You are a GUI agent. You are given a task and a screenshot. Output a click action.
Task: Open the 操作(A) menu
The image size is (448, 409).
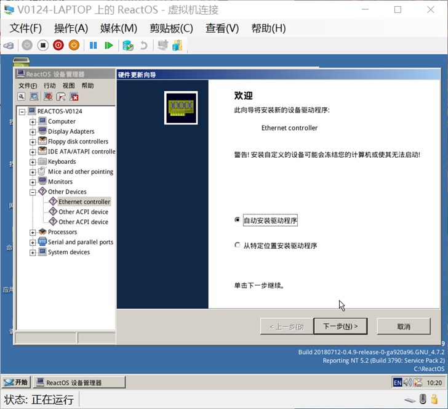tap(71, 28)
